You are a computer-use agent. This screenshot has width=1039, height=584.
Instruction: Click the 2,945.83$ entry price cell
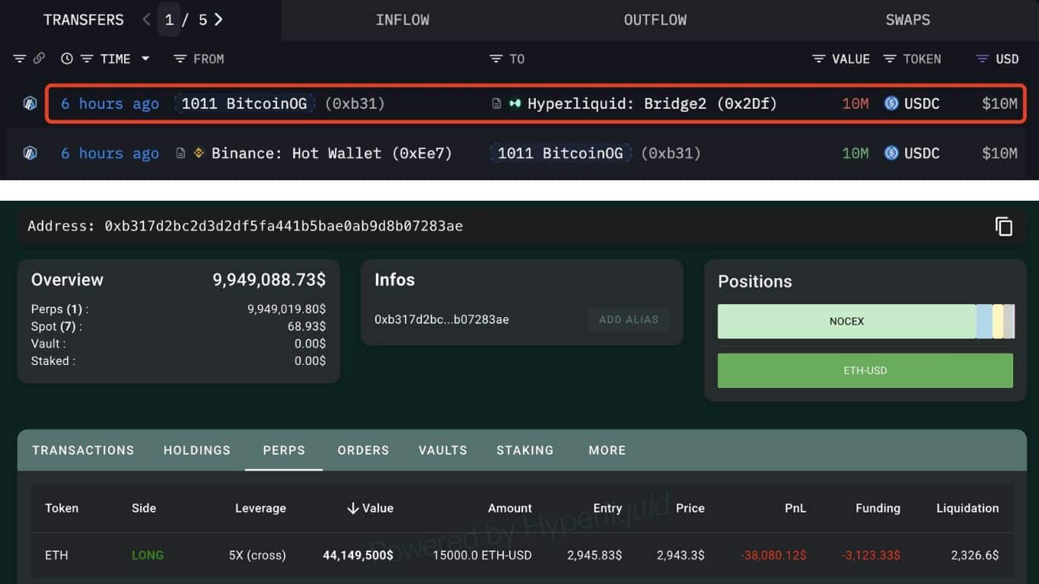[x=594, y=555]
